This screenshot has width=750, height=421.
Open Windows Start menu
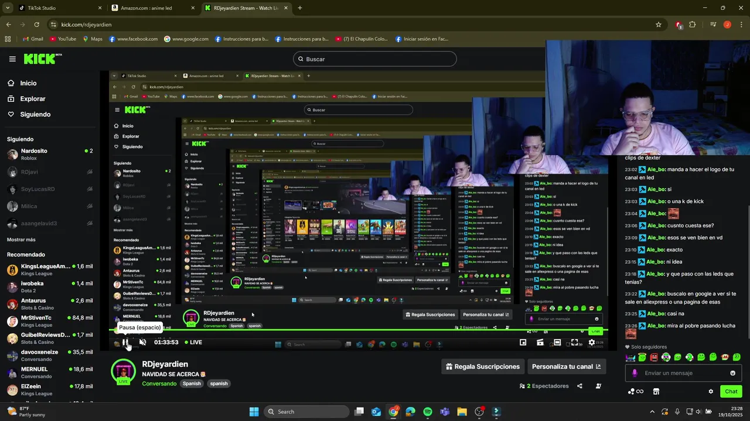(254, 412)
